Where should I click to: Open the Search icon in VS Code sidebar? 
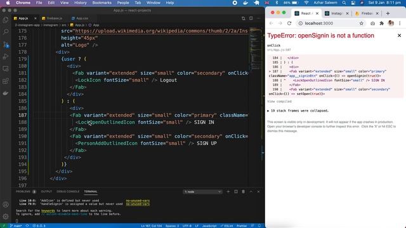pos(6,32)
